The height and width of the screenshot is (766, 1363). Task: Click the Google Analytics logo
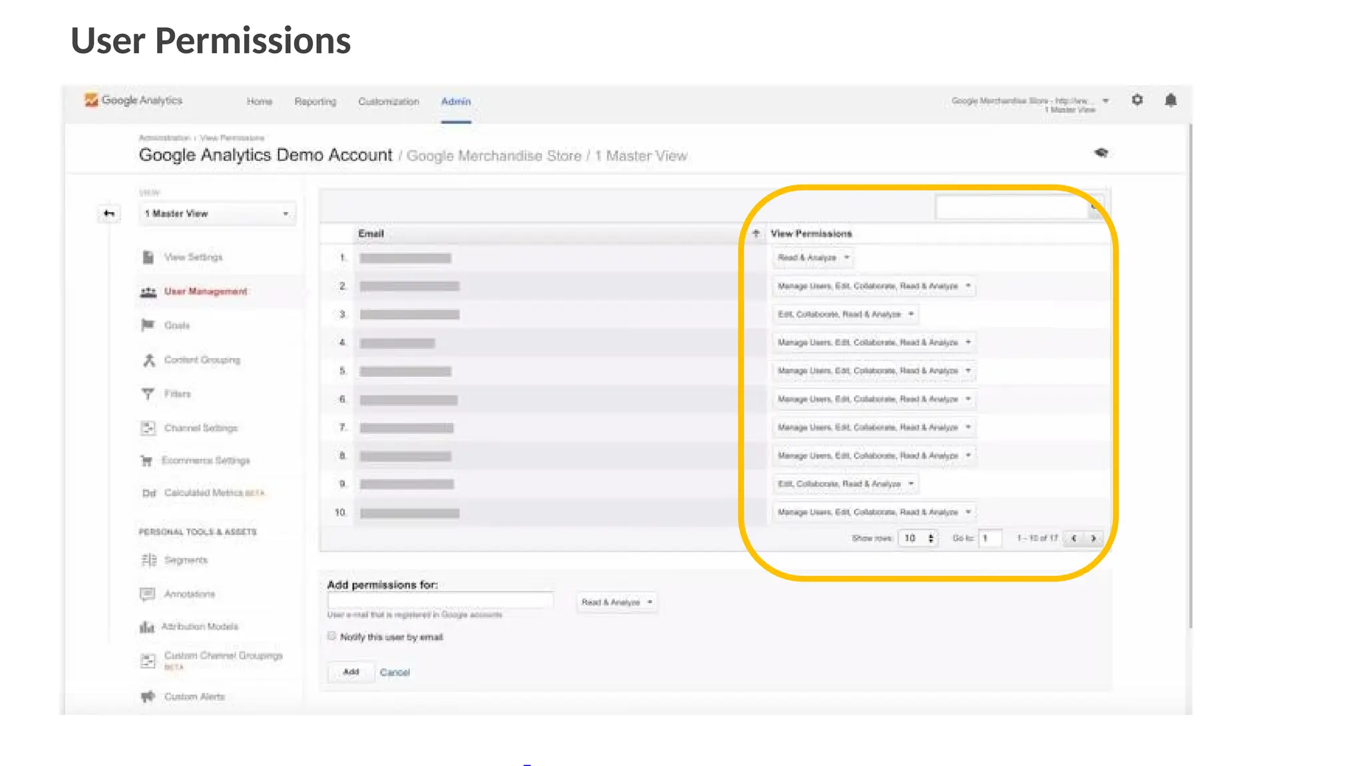pyautogui.click(x=133, y=100)
